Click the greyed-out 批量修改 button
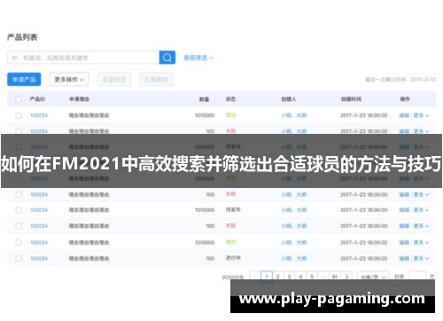This screenshot has height=321, width=443. click(114, 80)
